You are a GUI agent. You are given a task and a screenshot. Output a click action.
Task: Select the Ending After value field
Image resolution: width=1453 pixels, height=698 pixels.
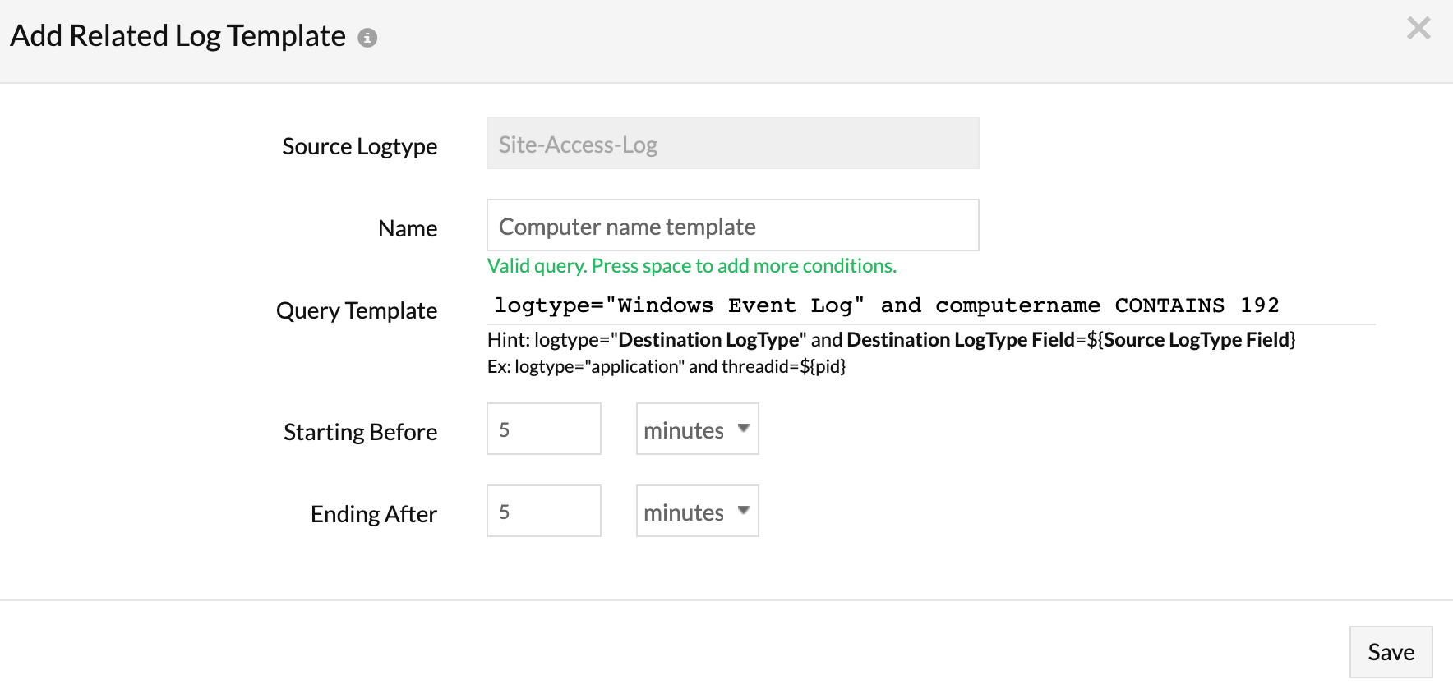coord(543,512)
